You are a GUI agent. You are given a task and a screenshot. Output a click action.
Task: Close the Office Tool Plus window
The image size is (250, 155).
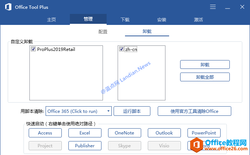pos(242,7)
